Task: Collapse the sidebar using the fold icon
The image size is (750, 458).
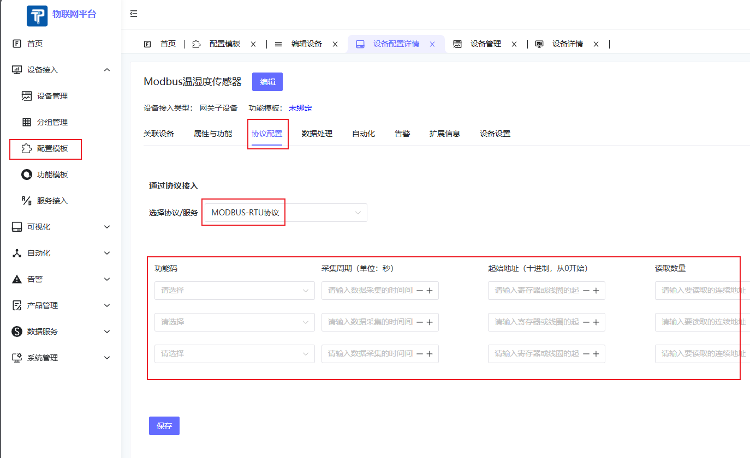Action: 134,14
